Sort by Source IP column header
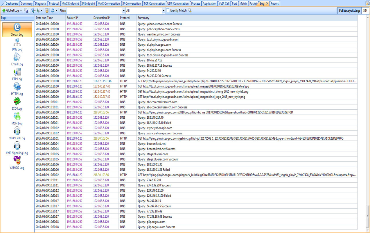 79,18
